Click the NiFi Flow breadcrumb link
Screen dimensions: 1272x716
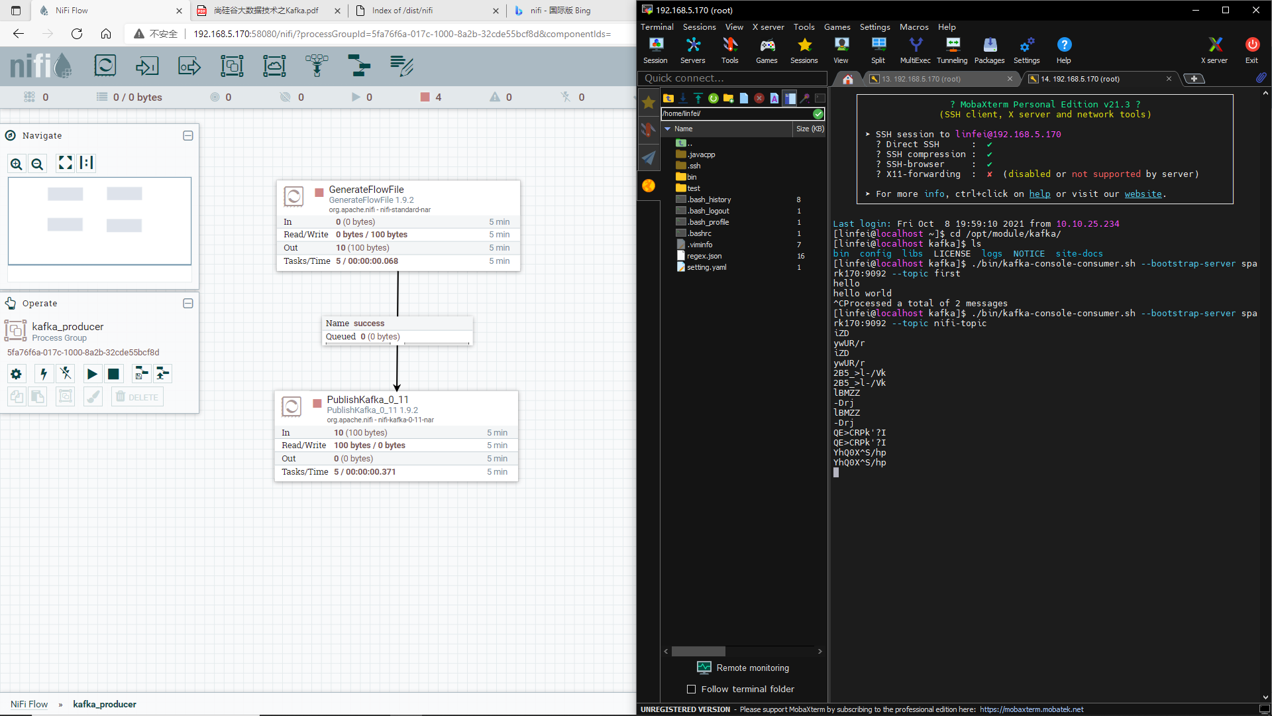click(29, 704)
